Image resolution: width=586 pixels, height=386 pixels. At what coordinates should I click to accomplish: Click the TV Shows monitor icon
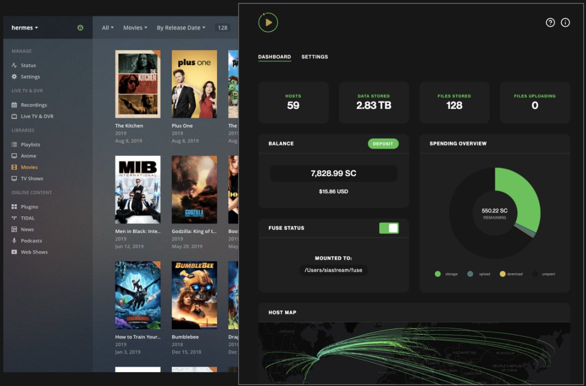14,179
